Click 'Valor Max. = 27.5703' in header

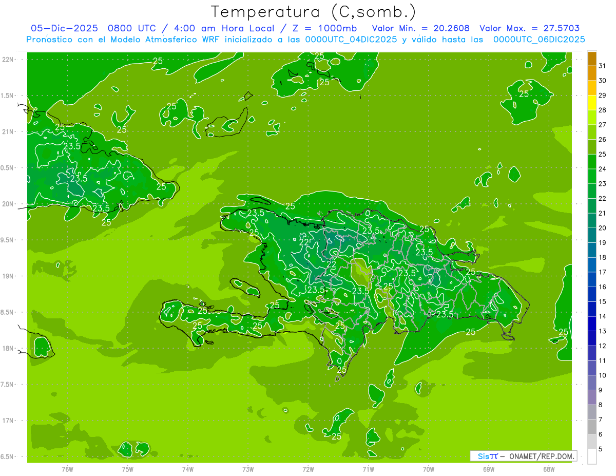[530, 28]
